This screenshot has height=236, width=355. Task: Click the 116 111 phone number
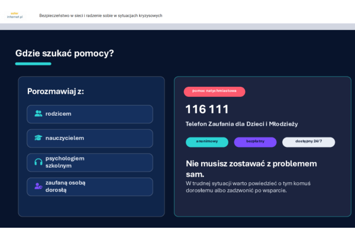click(x=207, y=109)
